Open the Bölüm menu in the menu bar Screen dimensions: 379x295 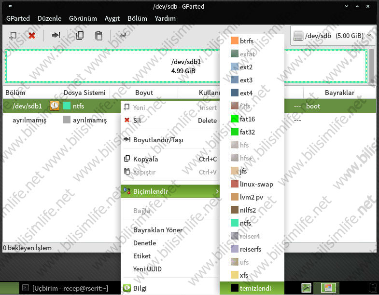pos(137,18)
